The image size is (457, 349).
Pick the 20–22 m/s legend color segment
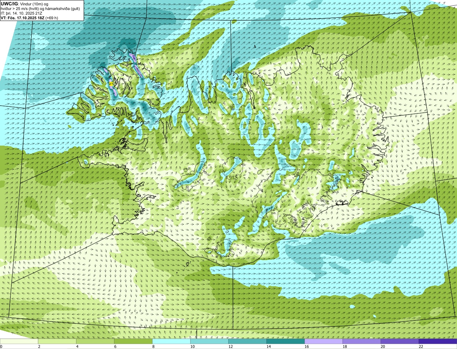click(400, 341)
